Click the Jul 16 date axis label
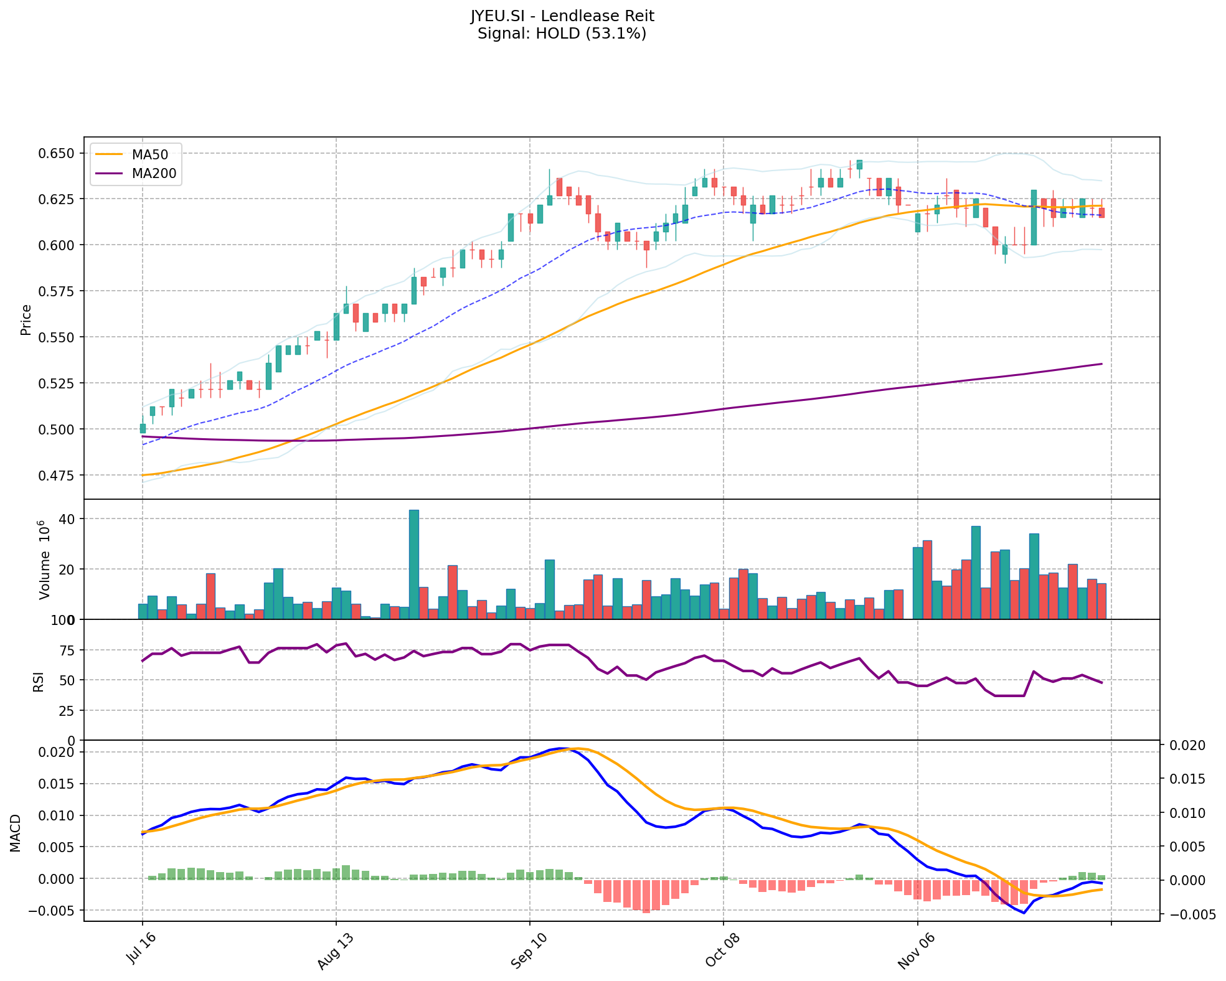This screenshot has width=1226, height=981. pyautogui.click(x=141, y=949)
